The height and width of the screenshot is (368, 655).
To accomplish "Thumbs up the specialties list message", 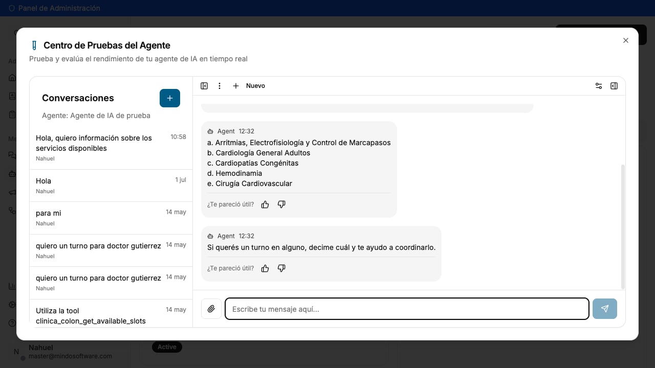I will coord(265,204).
